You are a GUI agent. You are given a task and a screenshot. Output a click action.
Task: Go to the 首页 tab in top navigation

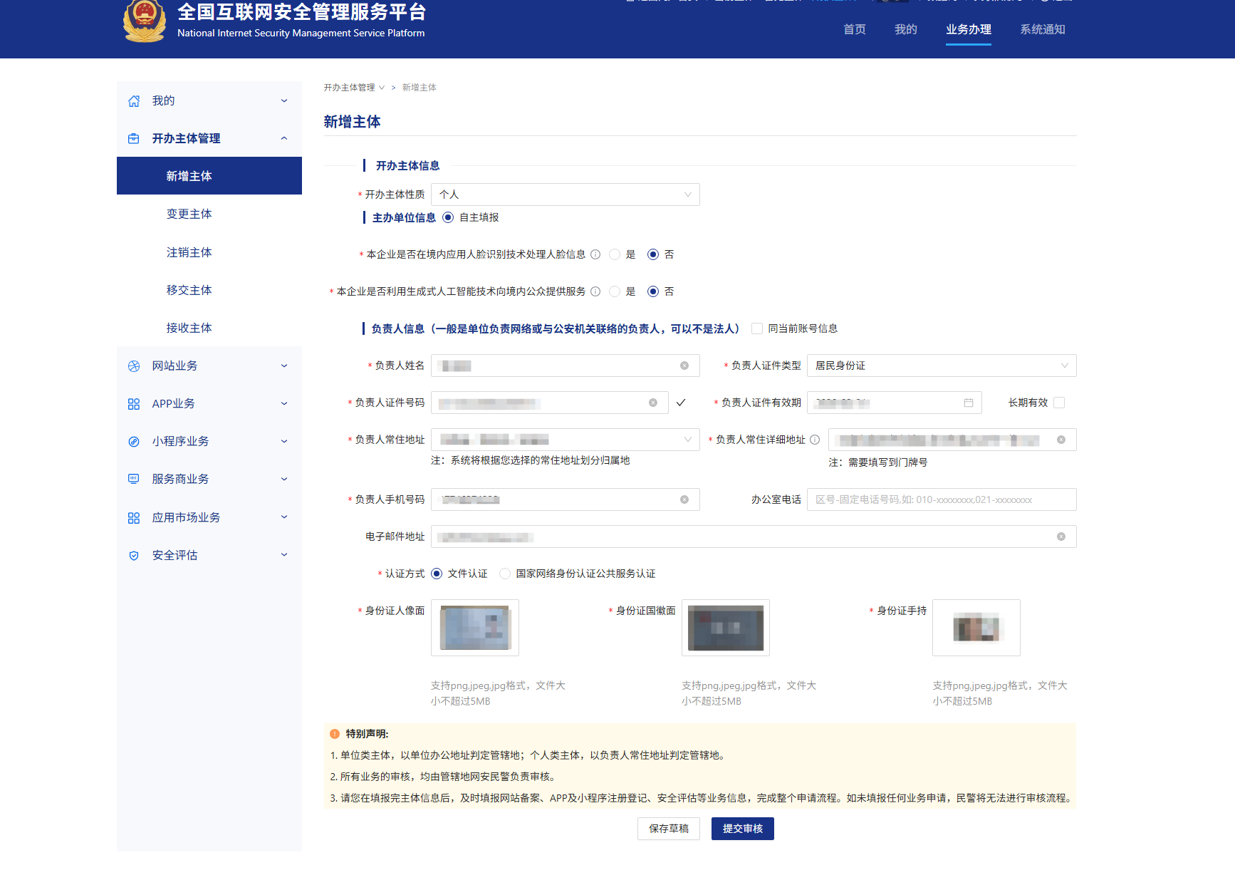(x=854, y=29)
